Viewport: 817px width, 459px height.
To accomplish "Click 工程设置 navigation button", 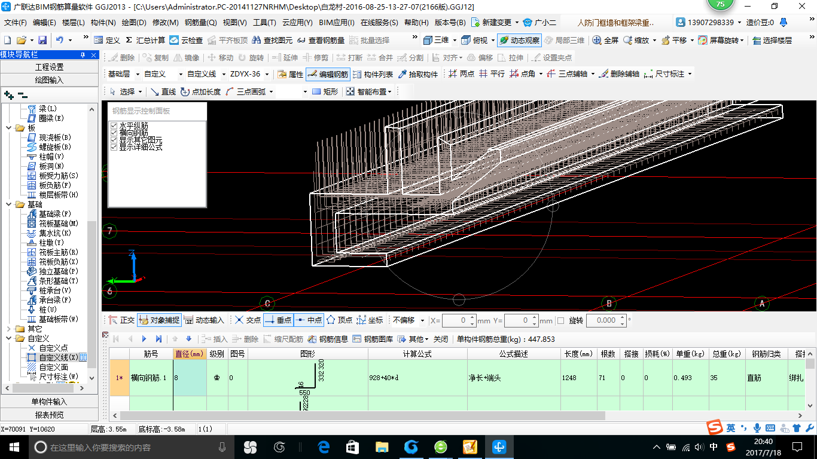I will [49, 67].
